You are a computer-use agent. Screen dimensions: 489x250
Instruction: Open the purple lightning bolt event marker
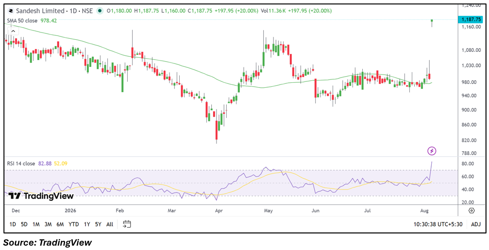tap(432, 151)
